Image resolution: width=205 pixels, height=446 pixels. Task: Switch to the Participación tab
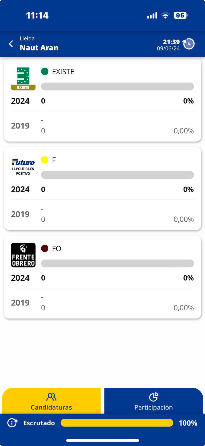[x=154, y=401]
